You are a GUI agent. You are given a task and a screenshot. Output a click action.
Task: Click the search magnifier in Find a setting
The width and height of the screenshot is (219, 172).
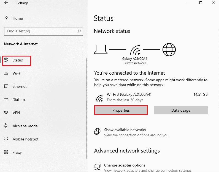coord(79,31)
